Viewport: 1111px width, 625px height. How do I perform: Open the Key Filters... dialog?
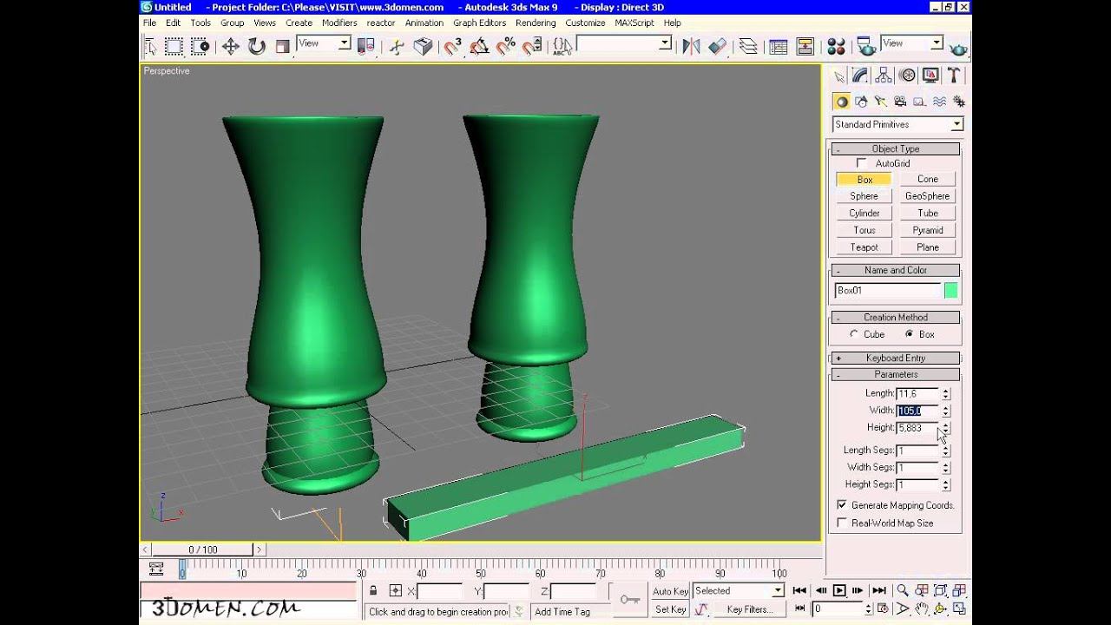click(x=749, y=609)
